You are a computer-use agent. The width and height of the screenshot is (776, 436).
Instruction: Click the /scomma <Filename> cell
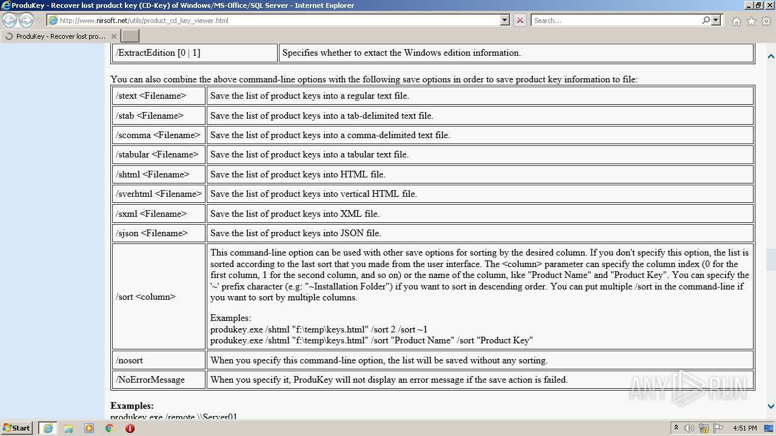coord(159,135)
